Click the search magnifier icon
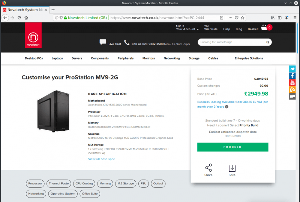300x202 pixels. coord(268,42)
